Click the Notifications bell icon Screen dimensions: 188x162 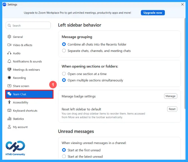[x=9, y=61]
